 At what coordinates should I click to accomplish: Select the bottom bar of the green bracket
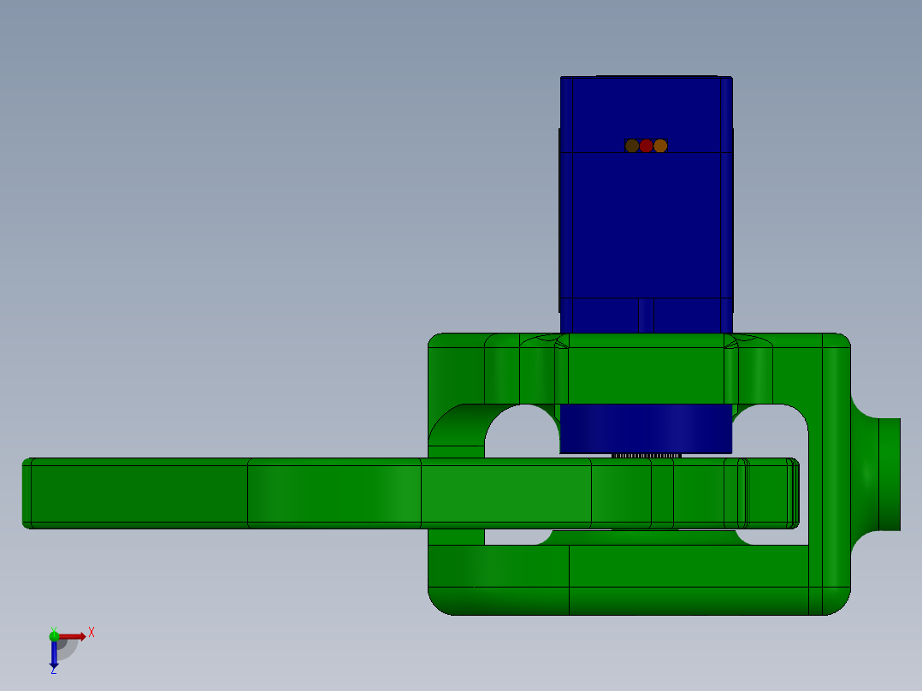tap(639, 580)
